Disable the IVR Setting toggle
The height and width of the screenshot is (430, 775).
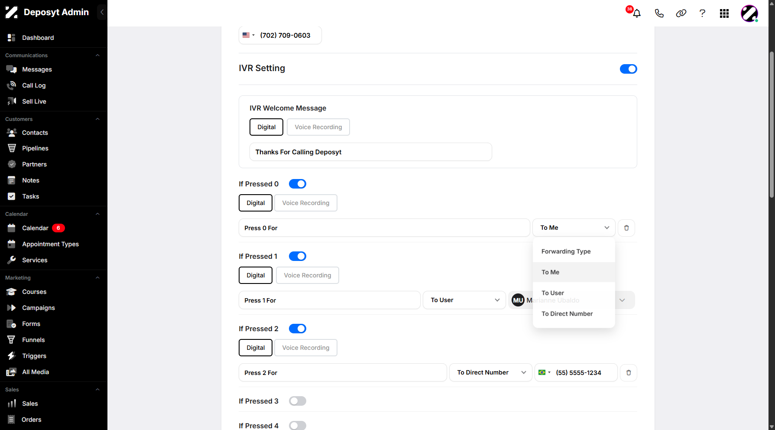tap(628, 69)
